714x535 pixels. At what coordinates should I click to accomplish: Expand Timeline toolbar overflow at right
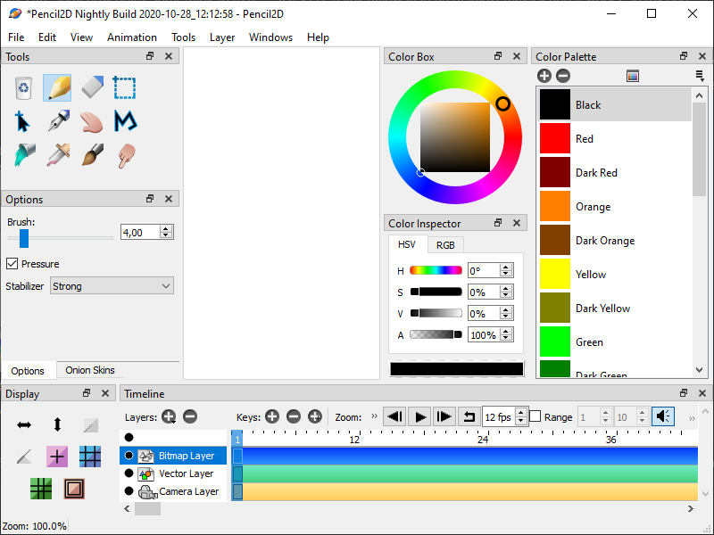692,418
